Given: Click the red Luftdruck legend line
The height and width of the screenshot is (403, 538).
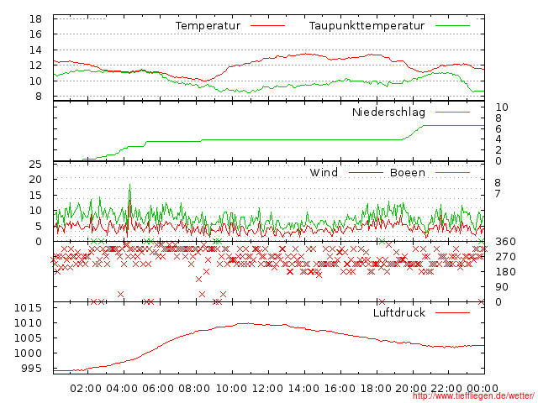Looking at the screenshot, I should click(452, 312).
